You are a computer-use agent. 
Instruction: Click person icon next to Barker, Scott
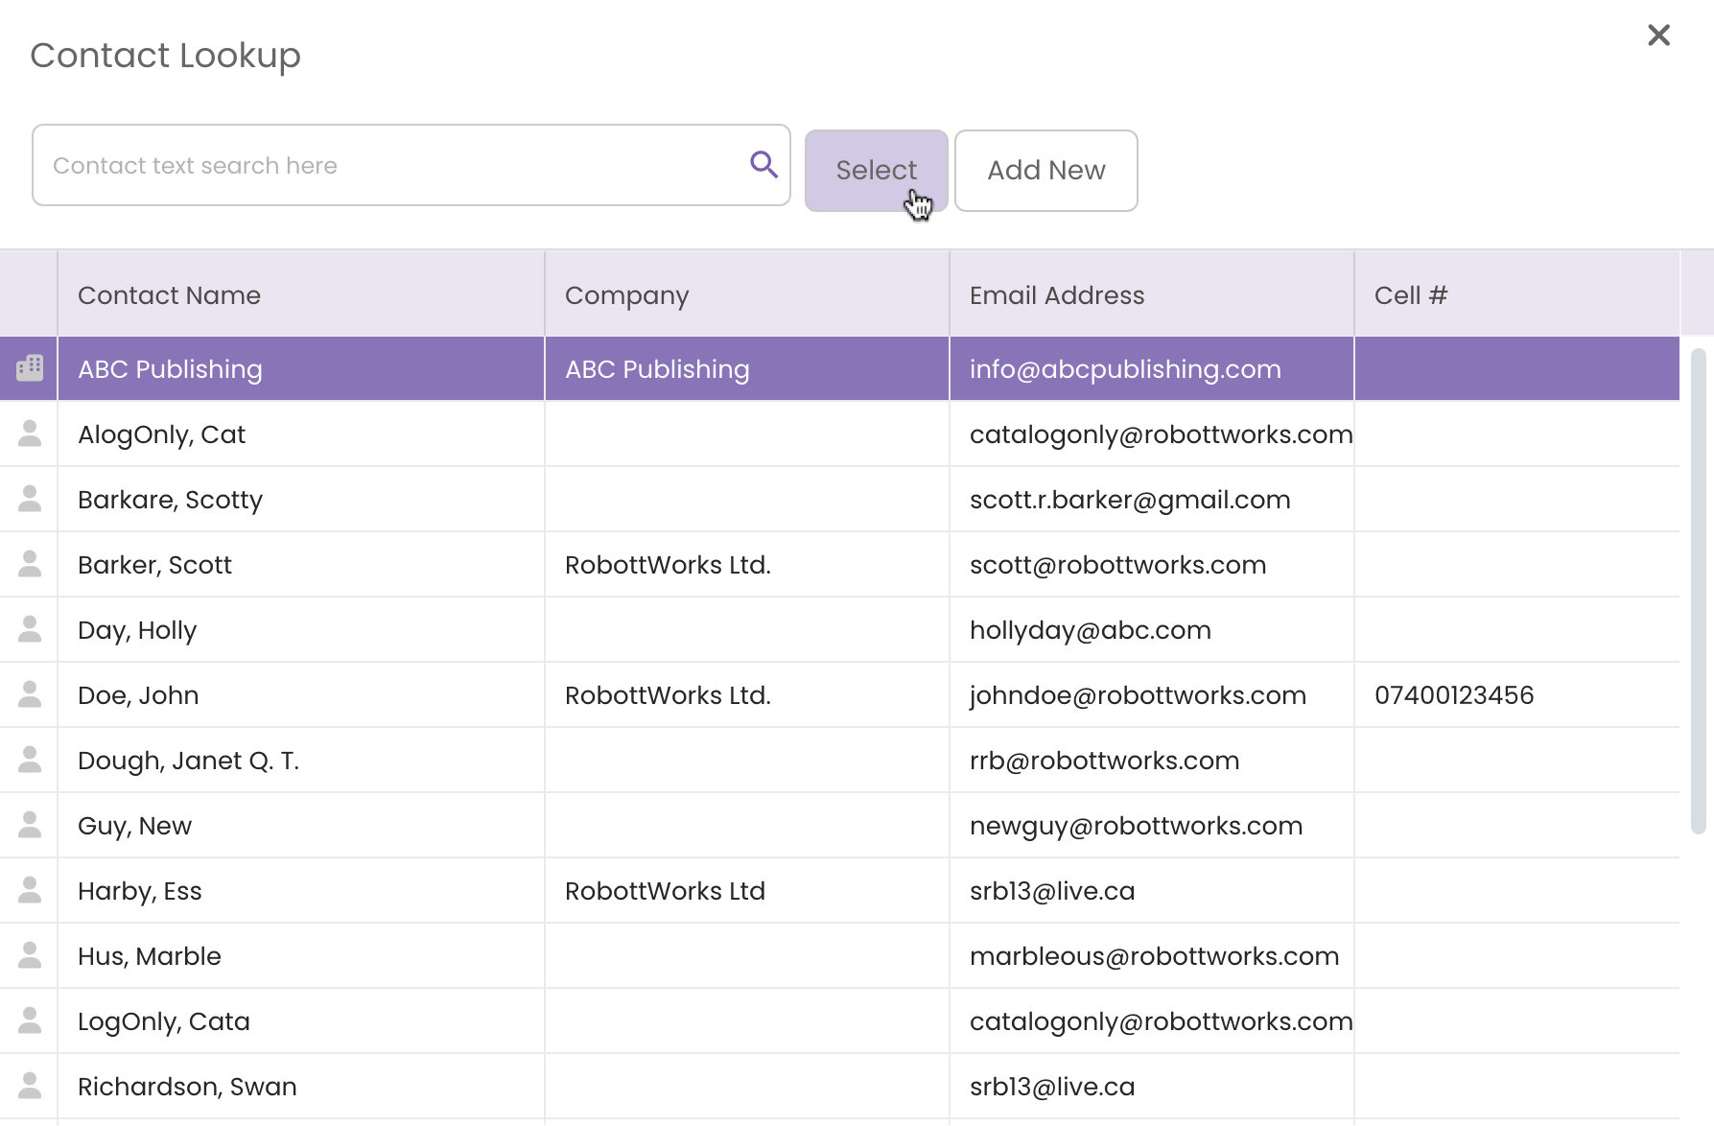point(30,564)
